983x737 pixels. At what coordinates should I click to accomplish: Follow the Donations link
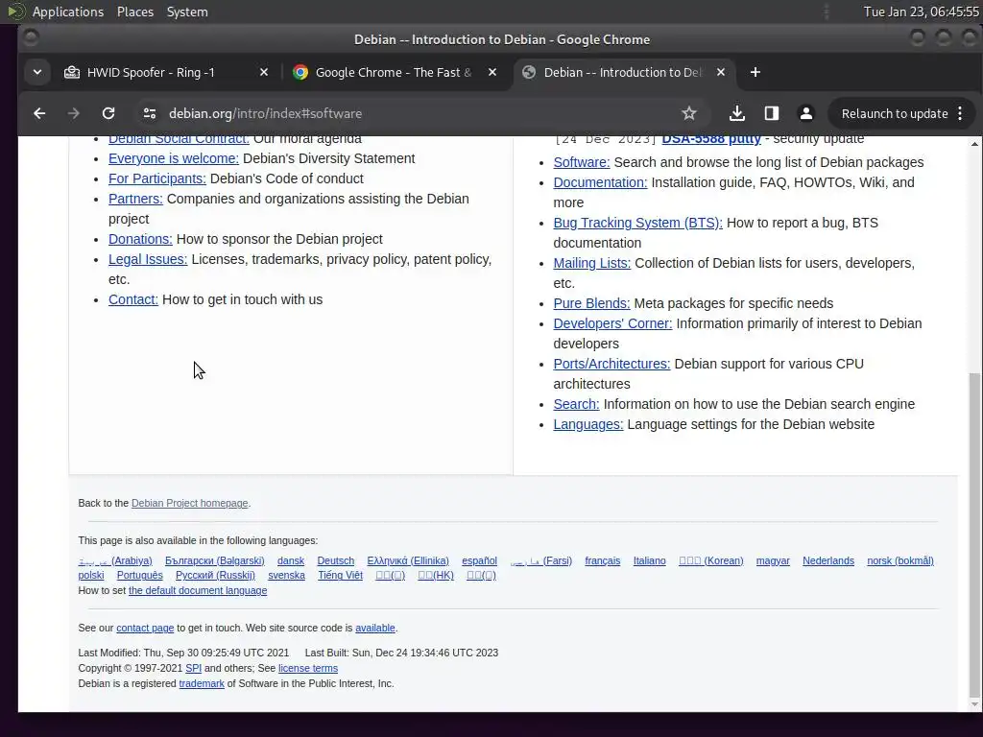click(x=140, y=239)
